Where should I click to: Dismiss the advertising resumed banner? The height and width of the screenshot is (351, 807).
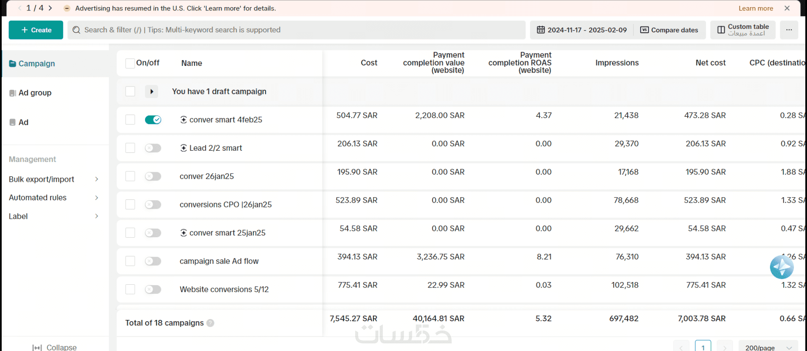pos(787,8)
